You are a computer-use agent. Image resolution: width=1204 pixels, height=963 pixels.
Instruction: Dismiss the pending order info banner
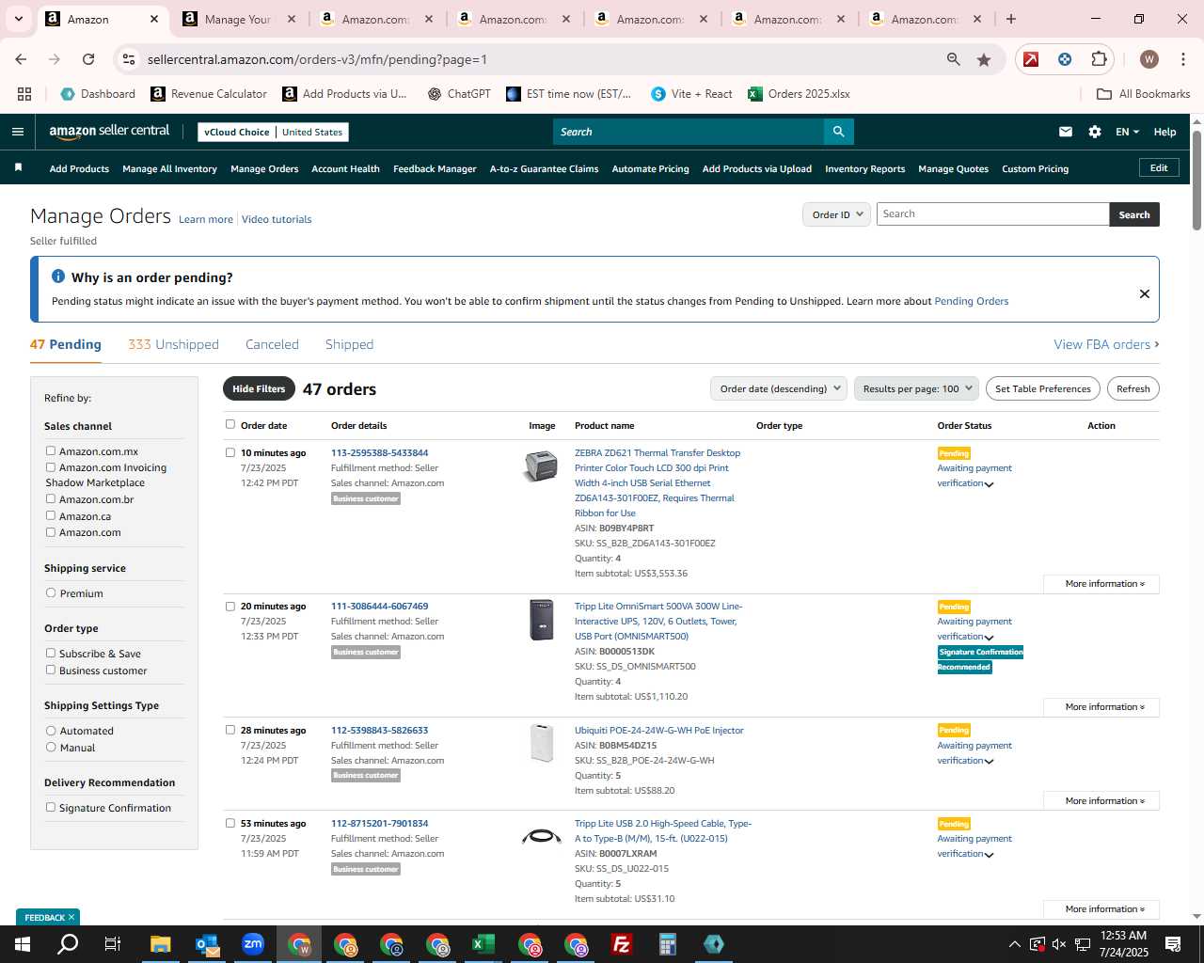[x=1145, y=293]
